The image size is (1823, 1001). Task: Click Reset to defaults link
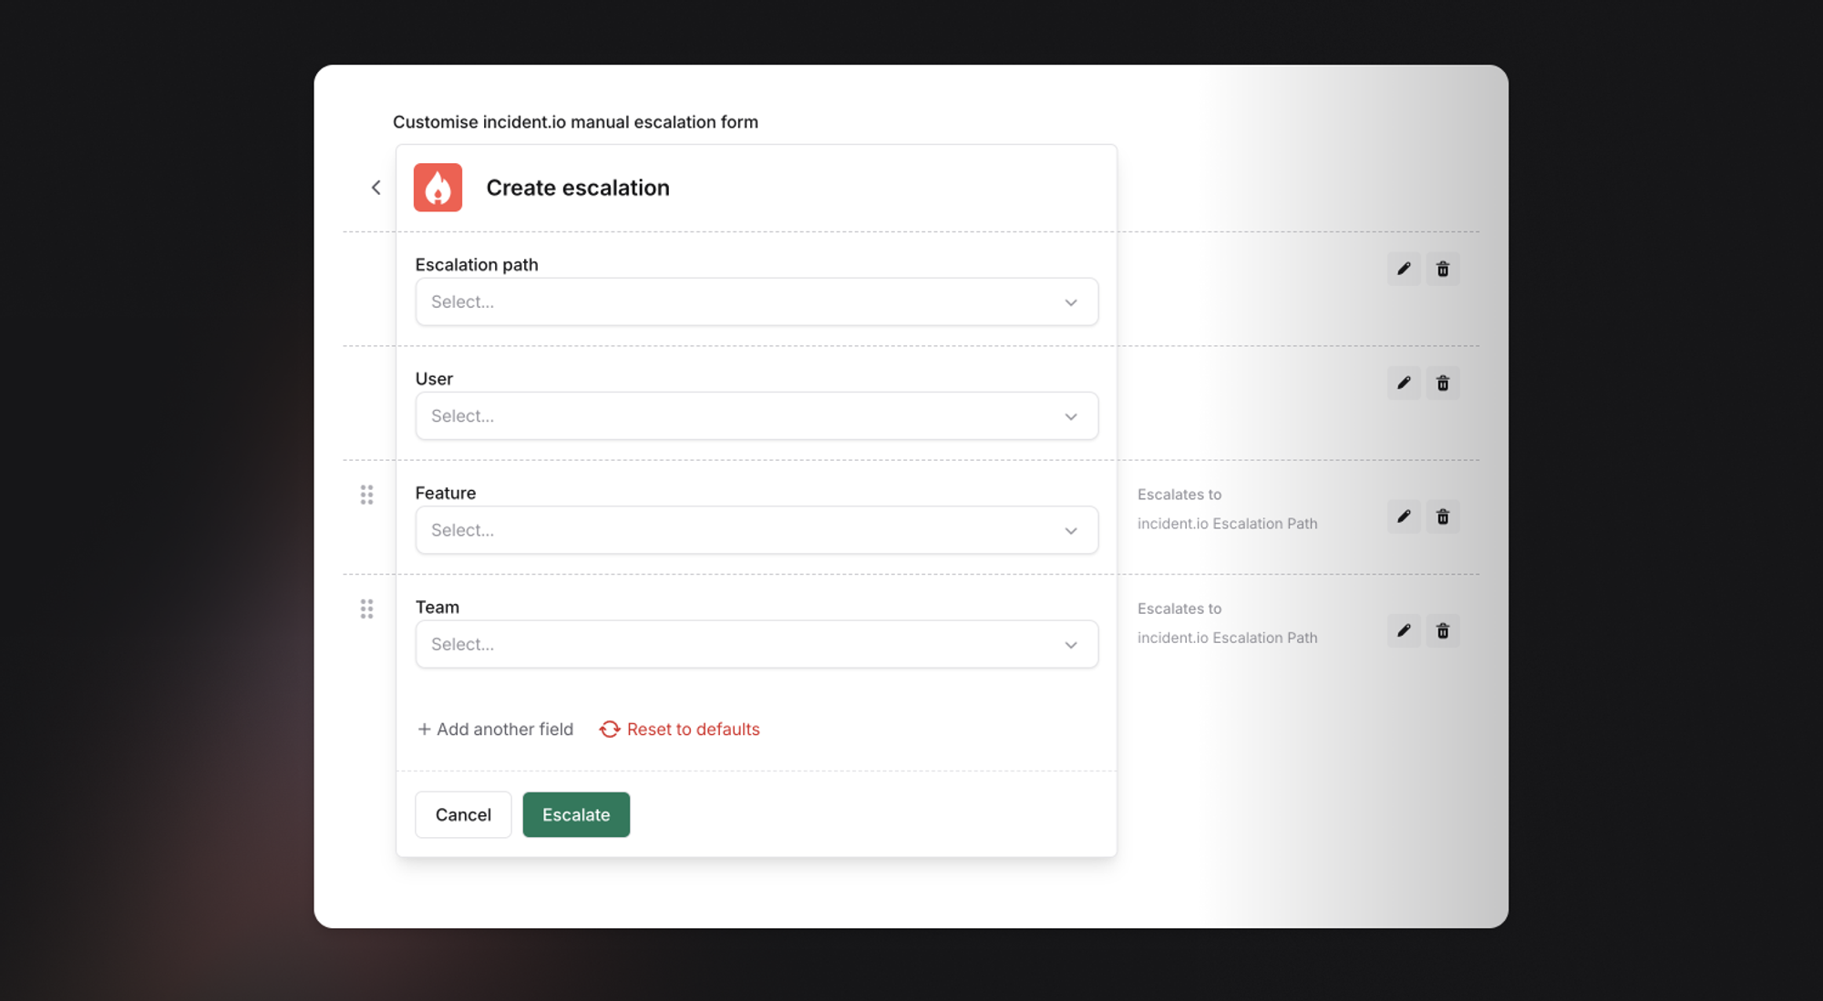tap(680, 729)
